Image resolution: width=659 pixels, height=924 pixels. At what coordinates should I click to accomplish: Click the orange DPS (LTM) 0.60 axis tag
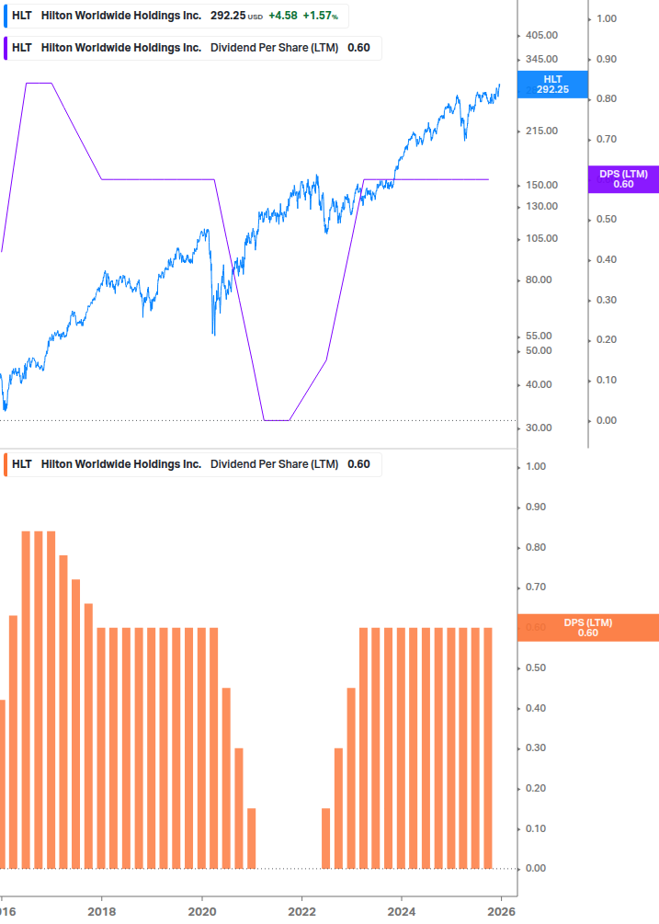pos(587,628)
